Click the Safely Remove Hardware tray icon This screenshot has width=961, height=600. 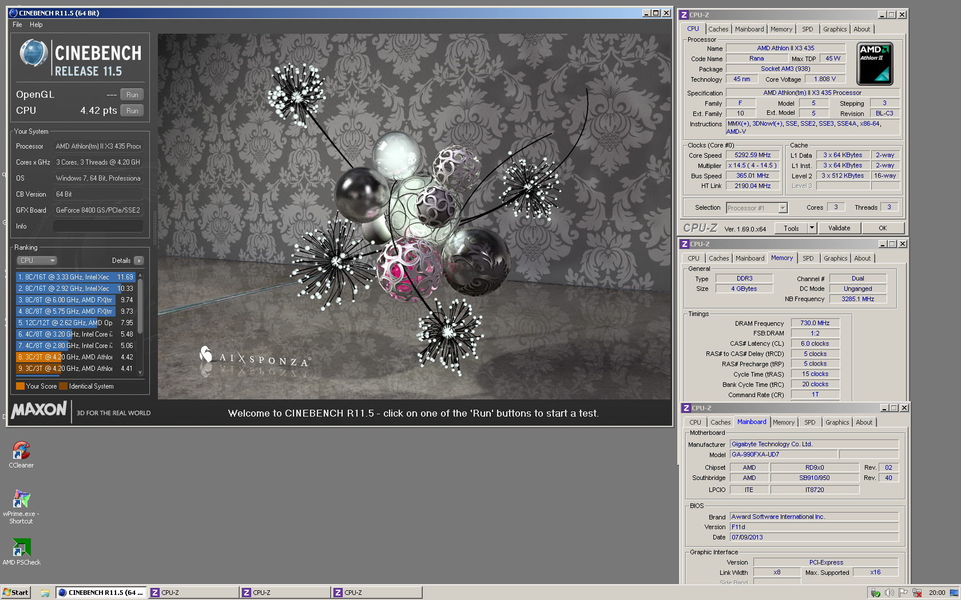(x=875, y=593)
